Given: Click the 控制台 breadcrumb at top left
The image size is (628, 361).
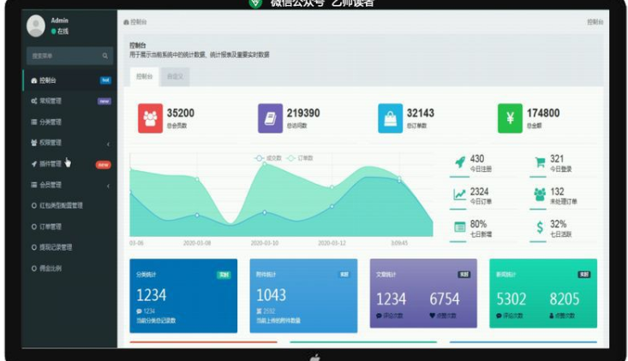Looking at the screenshot, I should (135, 22).
